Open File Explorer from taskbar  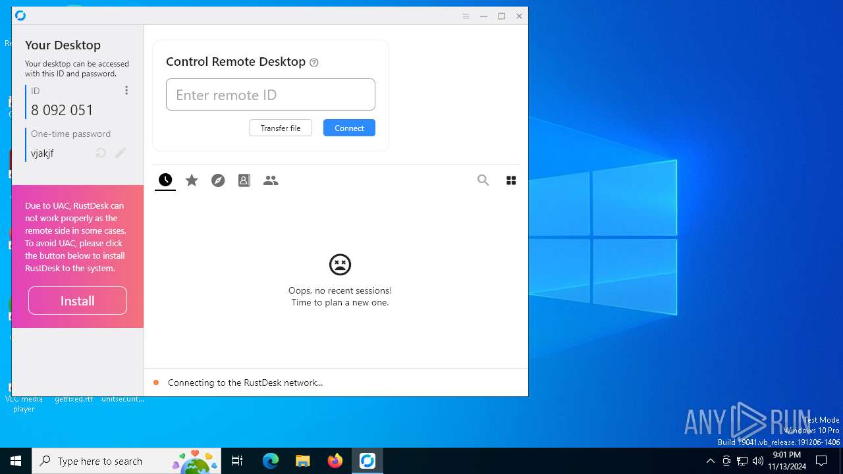tap(303, 461)
